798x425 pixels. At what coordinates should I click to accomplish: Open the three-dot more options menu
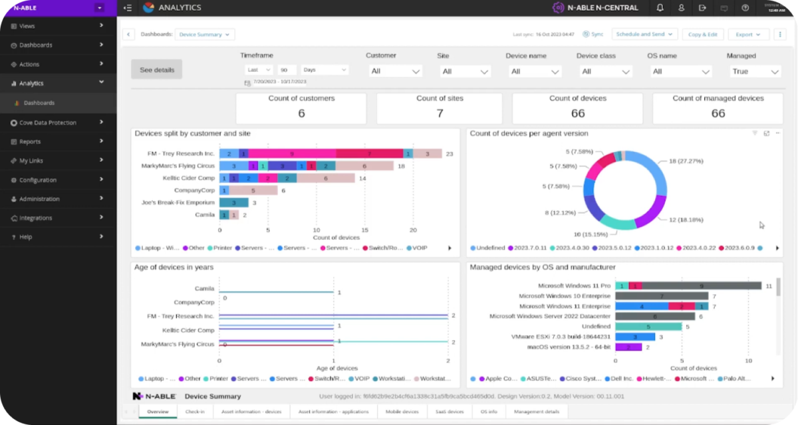[x=781, y=35]
